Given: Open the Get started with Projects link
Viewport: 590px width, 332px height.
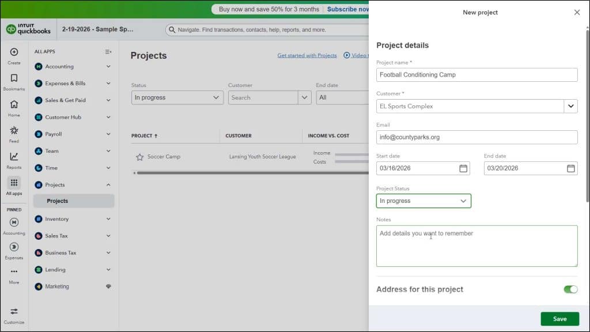Looking at the screenshot, I should pyautogui.click(x=308, y=55).
